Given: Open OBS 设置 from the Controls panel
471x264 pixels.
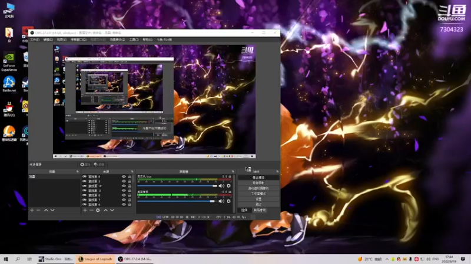Looking at the screenshot, I should tap(258, 199).
